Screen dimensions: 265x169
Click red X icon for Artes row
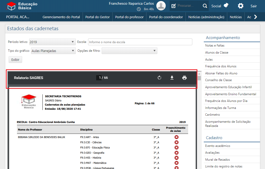176,137
